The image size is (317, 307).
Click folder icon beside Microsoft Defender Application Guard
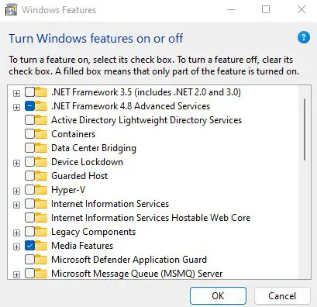(41, 260)
